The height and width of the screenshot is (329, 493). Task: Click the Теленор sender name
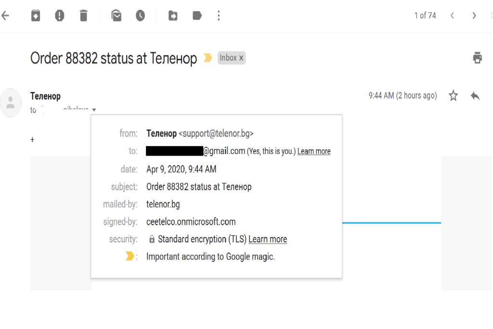click(45, 96)
